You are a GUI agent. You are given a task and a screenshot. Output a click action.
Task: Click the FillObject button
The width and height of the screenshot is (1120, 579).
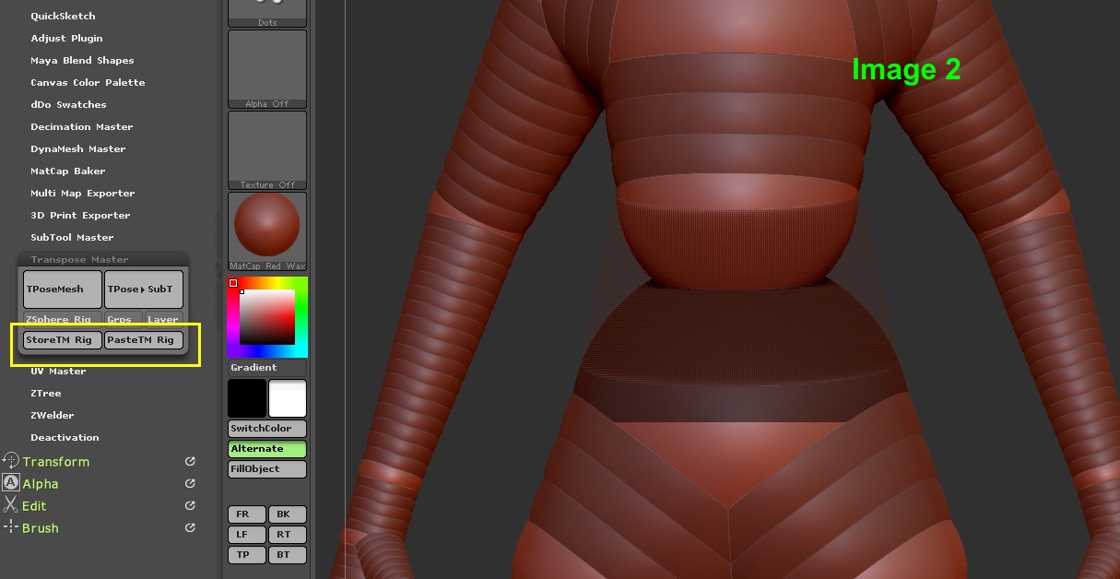(x=267, y=468)
